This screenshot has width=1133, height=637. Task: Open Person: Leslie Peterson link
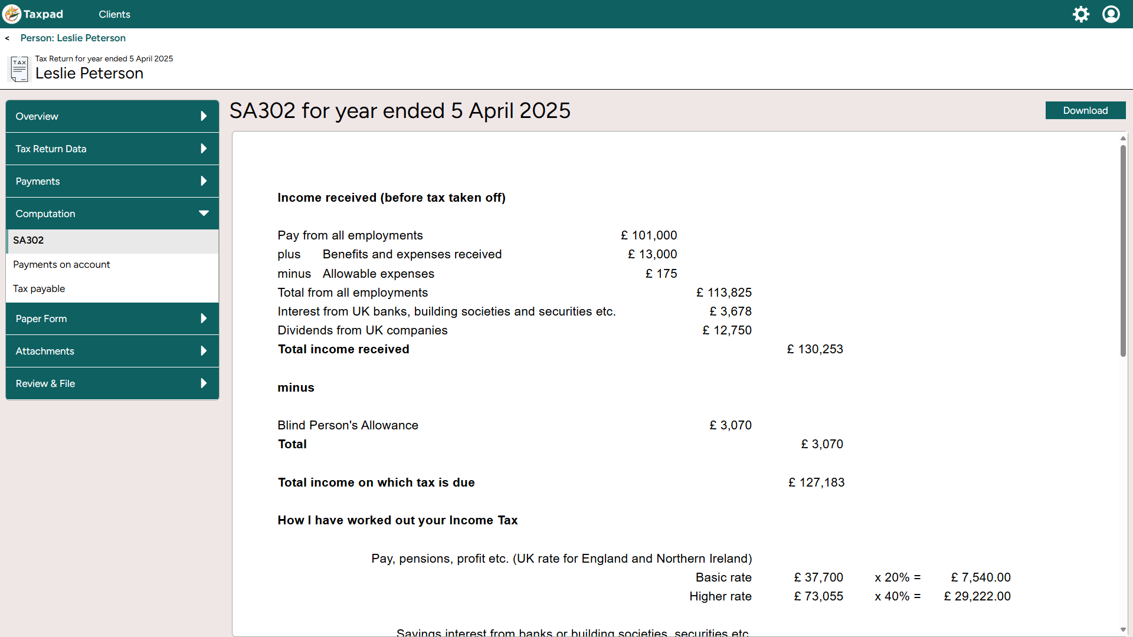point(73,38)
